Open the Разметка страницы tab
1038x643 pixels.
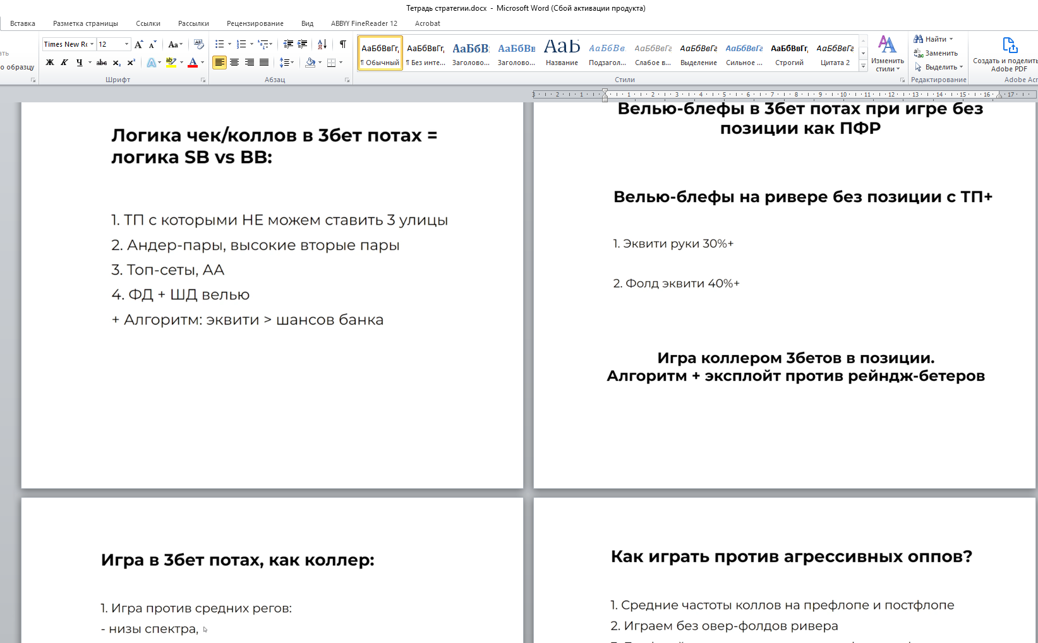click(85, 23)
